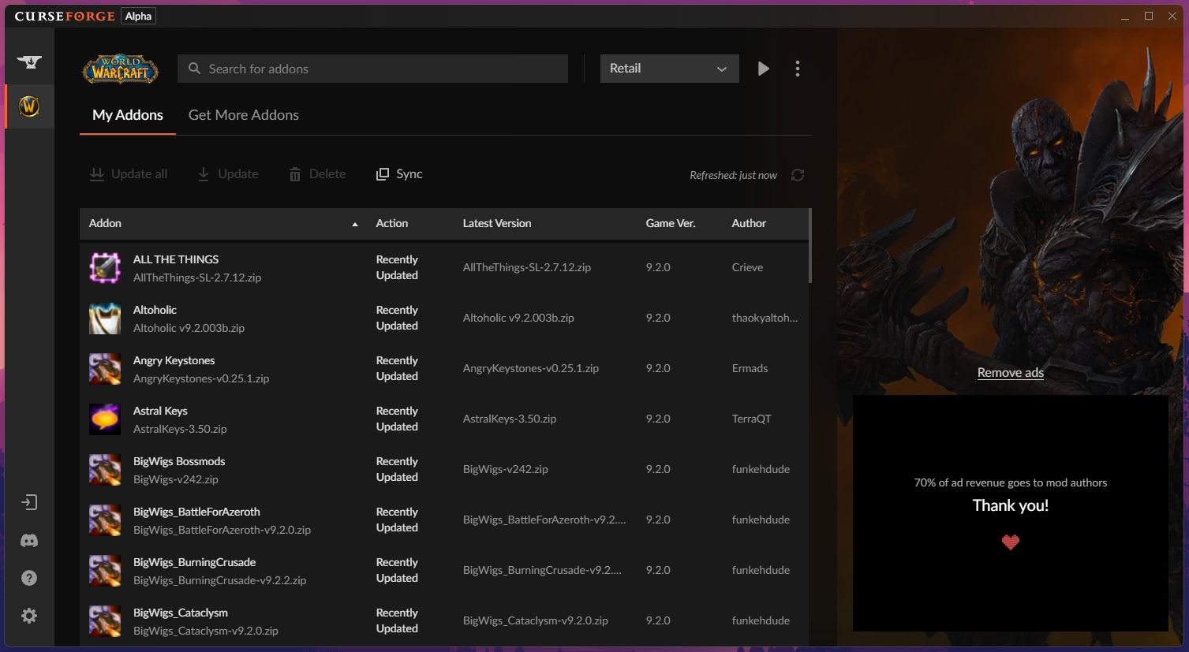Select ALL THE THINGS addon name
Image resolution: width=1189 pixels, height=652 pixels.
(176, 259)
